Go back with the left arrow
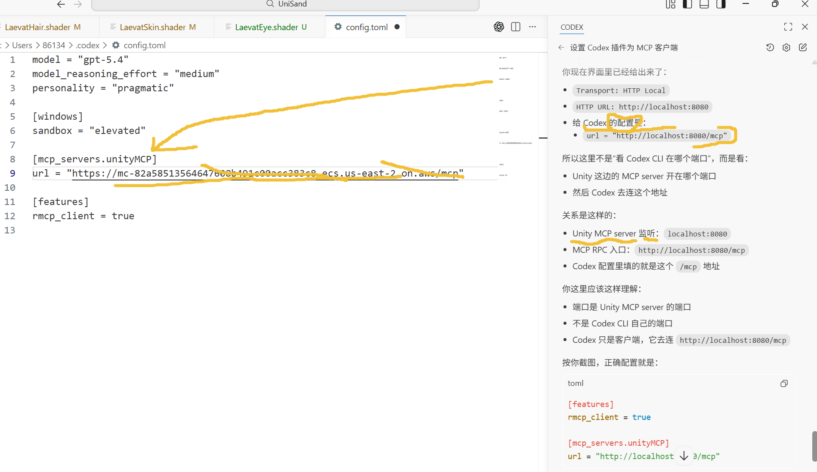 click(x=61, y=4)
